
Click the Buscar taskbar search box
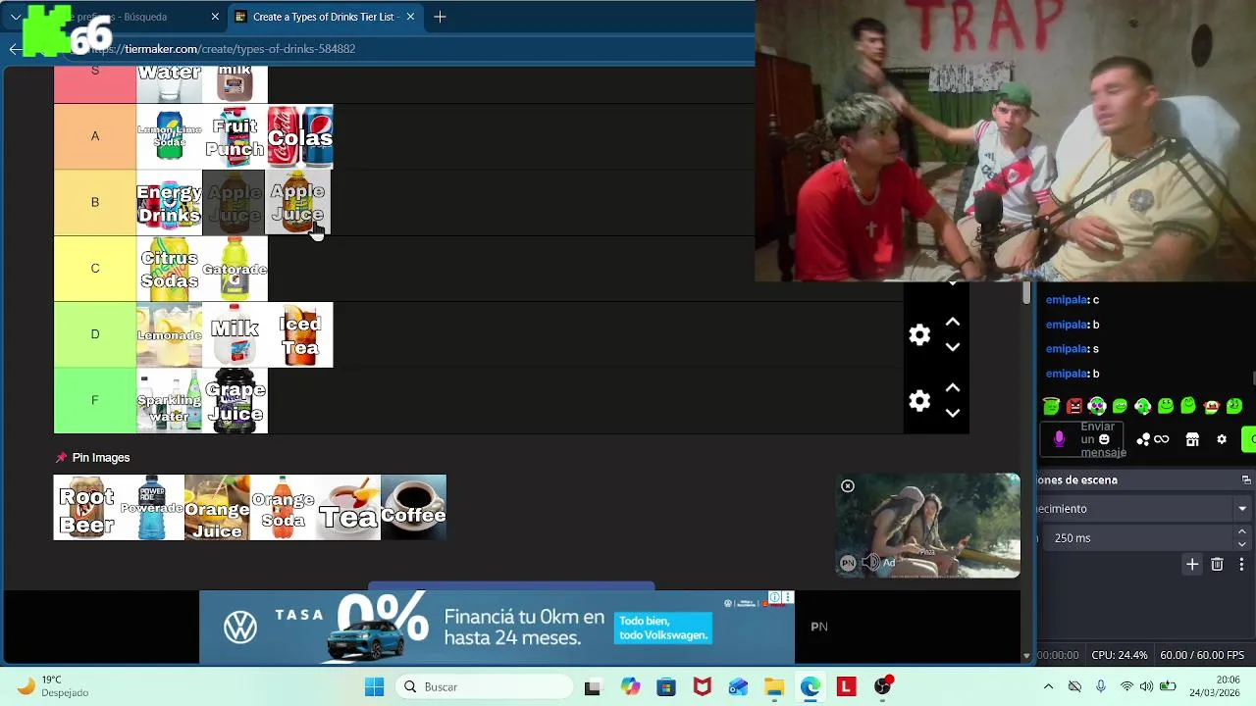click(x=483, y=687)
